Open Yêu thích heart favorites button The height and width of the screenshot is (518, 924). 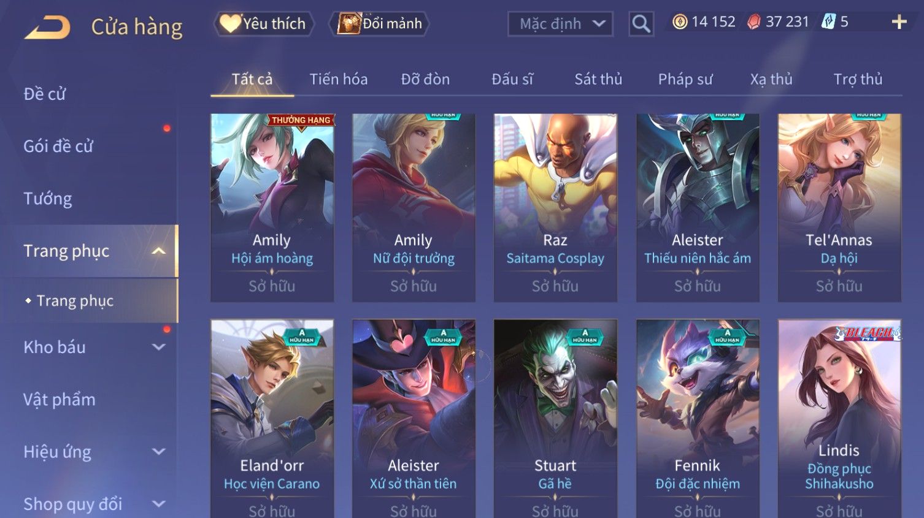tap(264, 24)
